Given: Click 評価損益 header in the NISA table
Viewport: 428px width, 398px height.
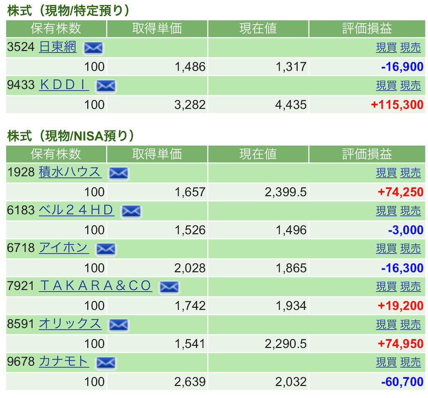Looking at the screenshot, I should pyautogui.click(x=367, y=154).
